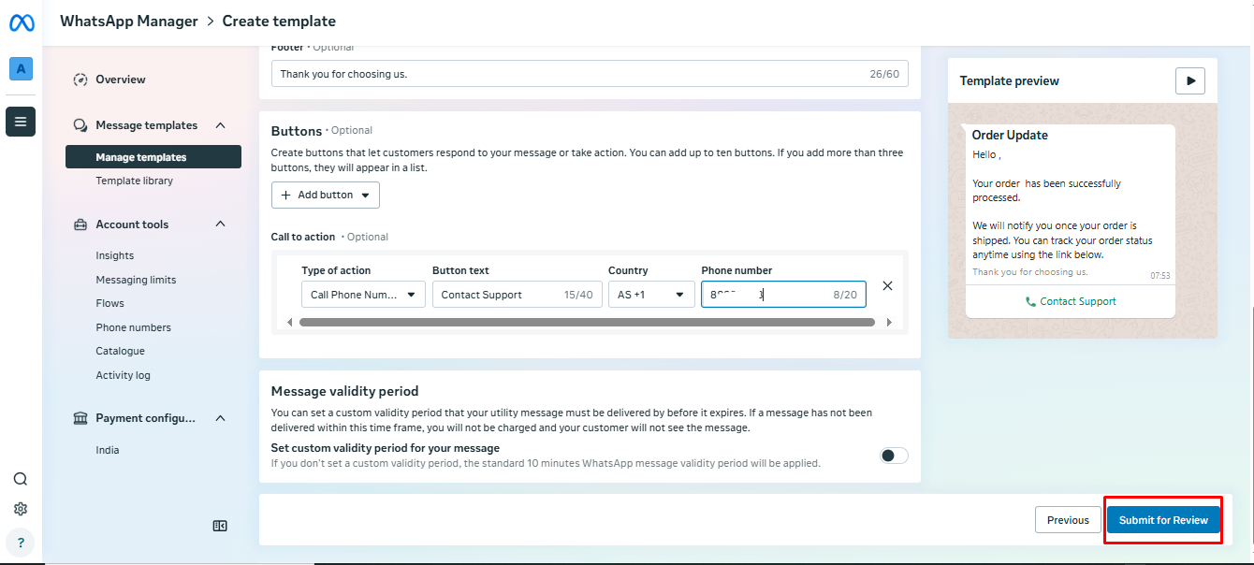The image size is (1254, 565).
Task: Click the Account tools briefcase icon
Action: (80, 225)
